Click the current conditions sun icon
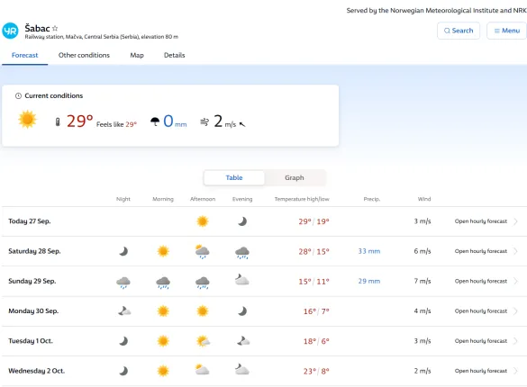 point(27,119)
